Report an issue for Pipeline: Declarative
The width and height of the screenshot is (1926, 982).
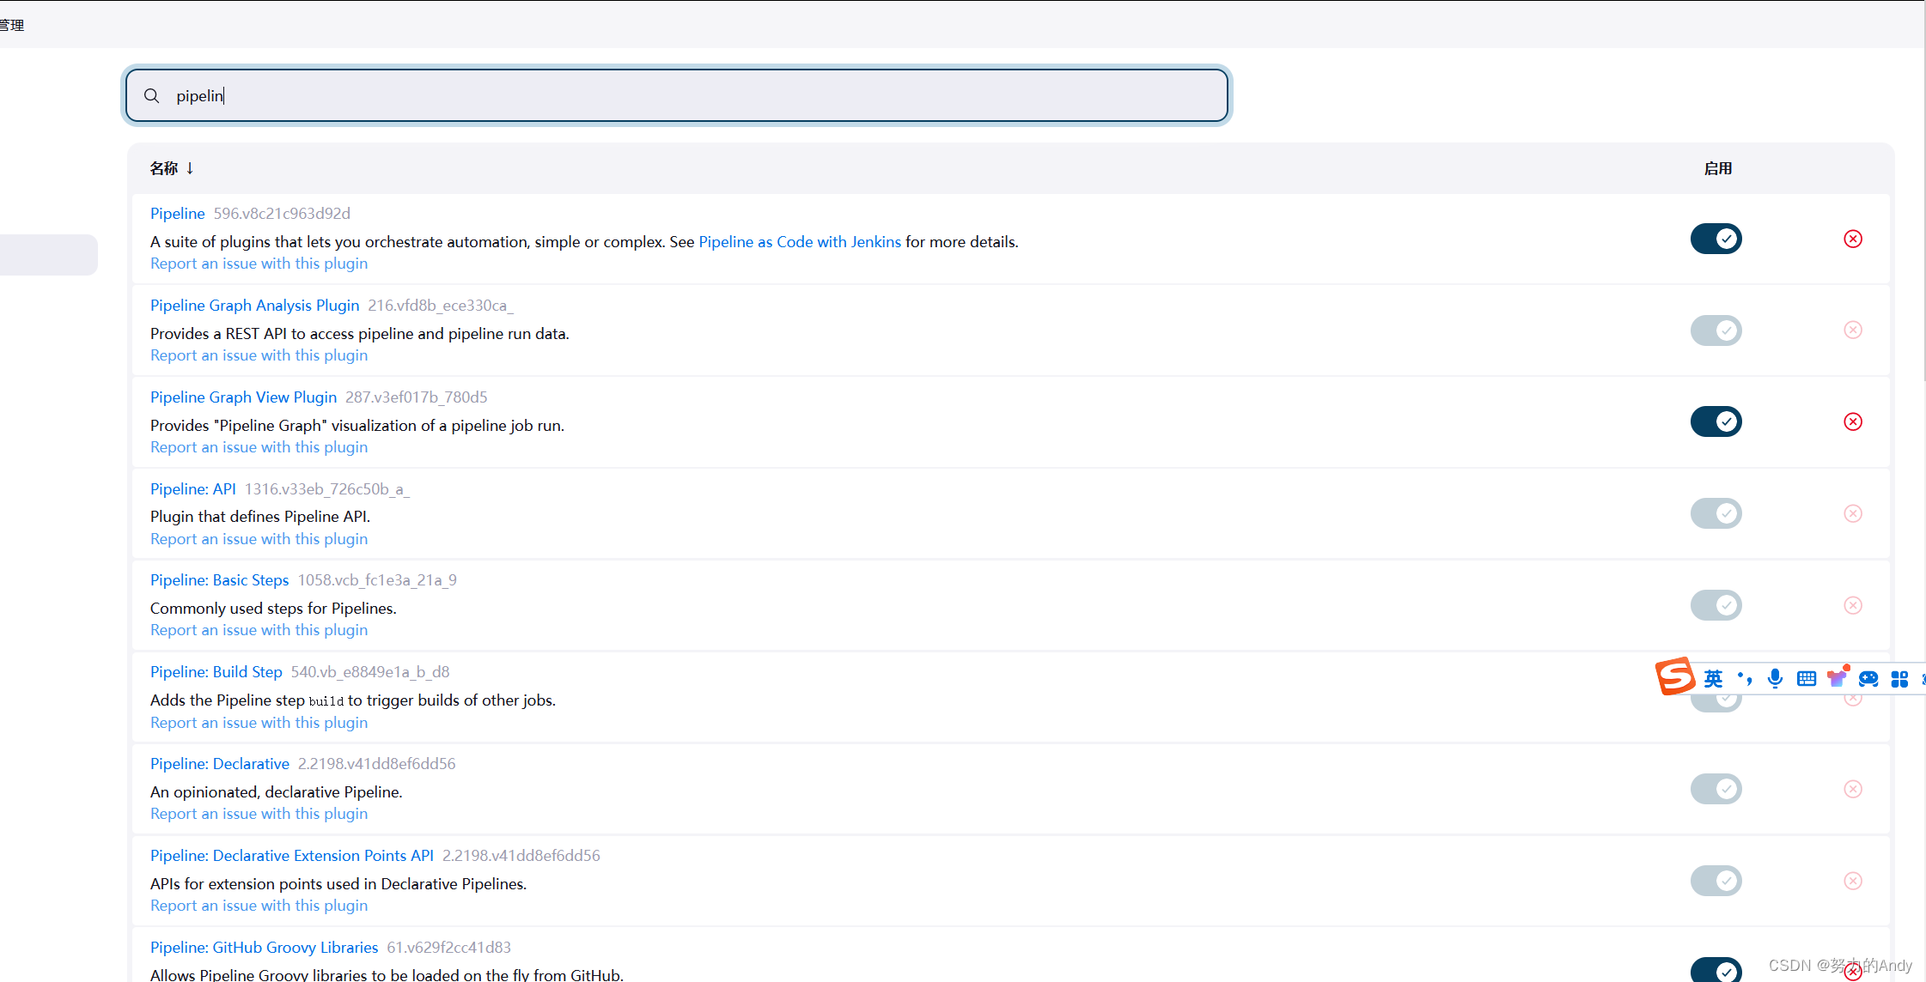259,814
